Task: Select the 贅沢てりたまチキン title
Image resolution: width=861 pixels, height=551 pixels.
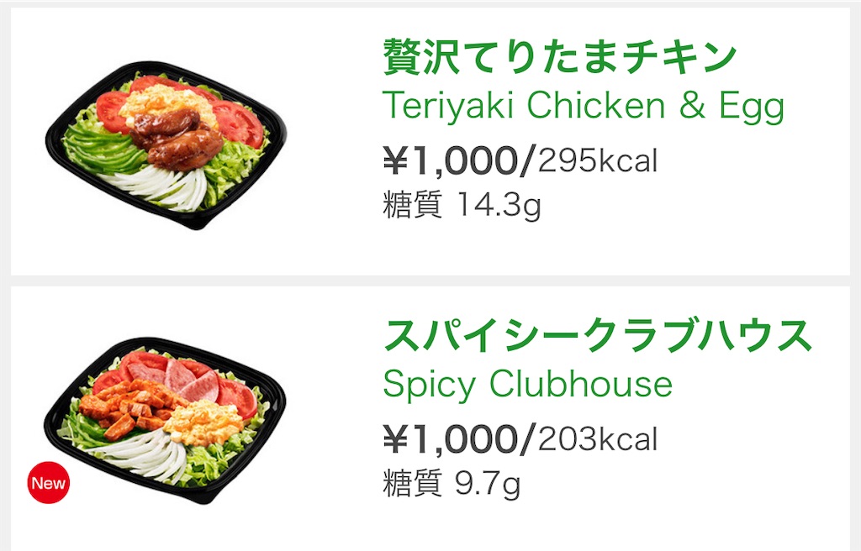Action: click(559, 57)
